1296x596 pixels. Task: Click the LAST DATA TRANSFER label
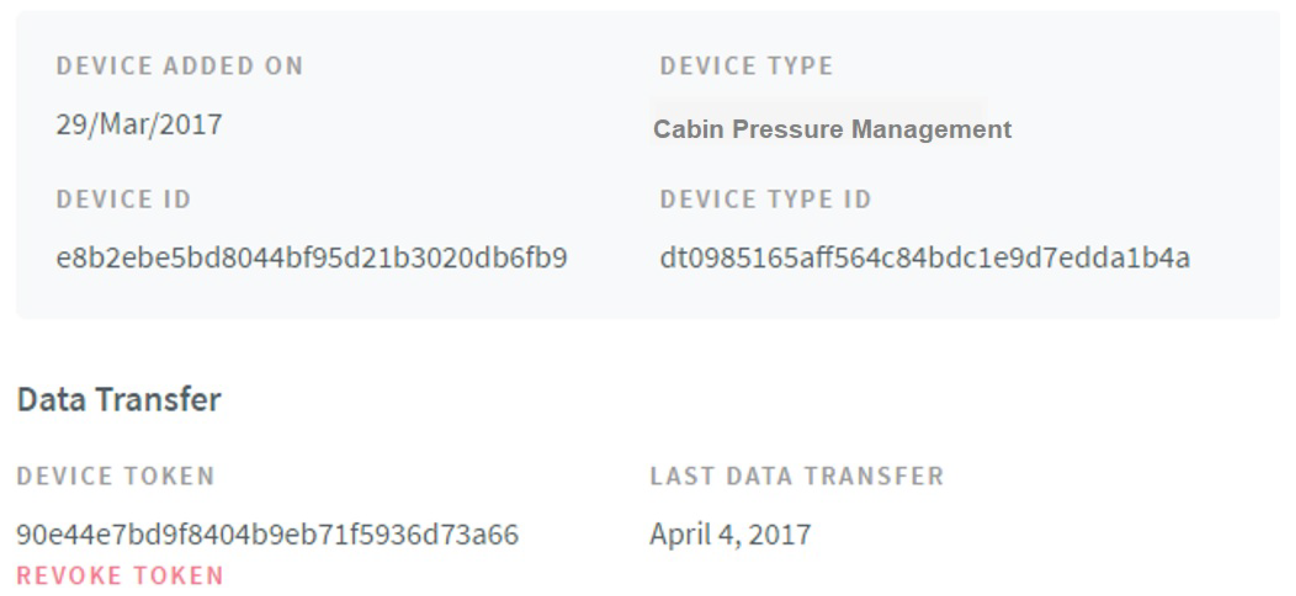tap(797, 476)
